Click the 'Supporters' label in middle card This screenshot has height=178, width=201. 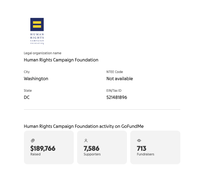click(92, 154)
